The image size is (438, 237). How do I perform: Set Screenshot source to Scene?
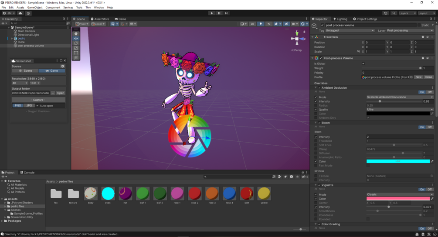[25, 71]
